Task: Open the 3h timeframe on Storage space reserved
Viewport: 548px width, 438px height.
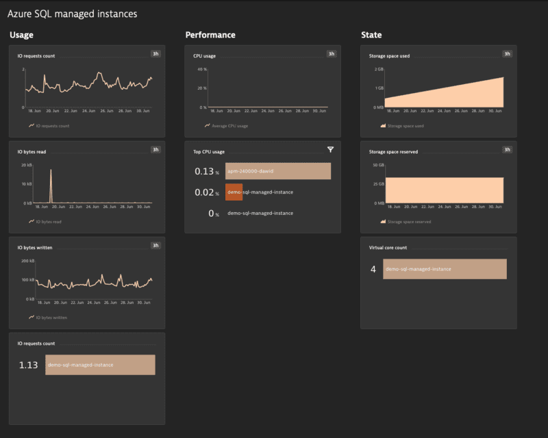Action: pyautogui.click(x=506, y=149)
